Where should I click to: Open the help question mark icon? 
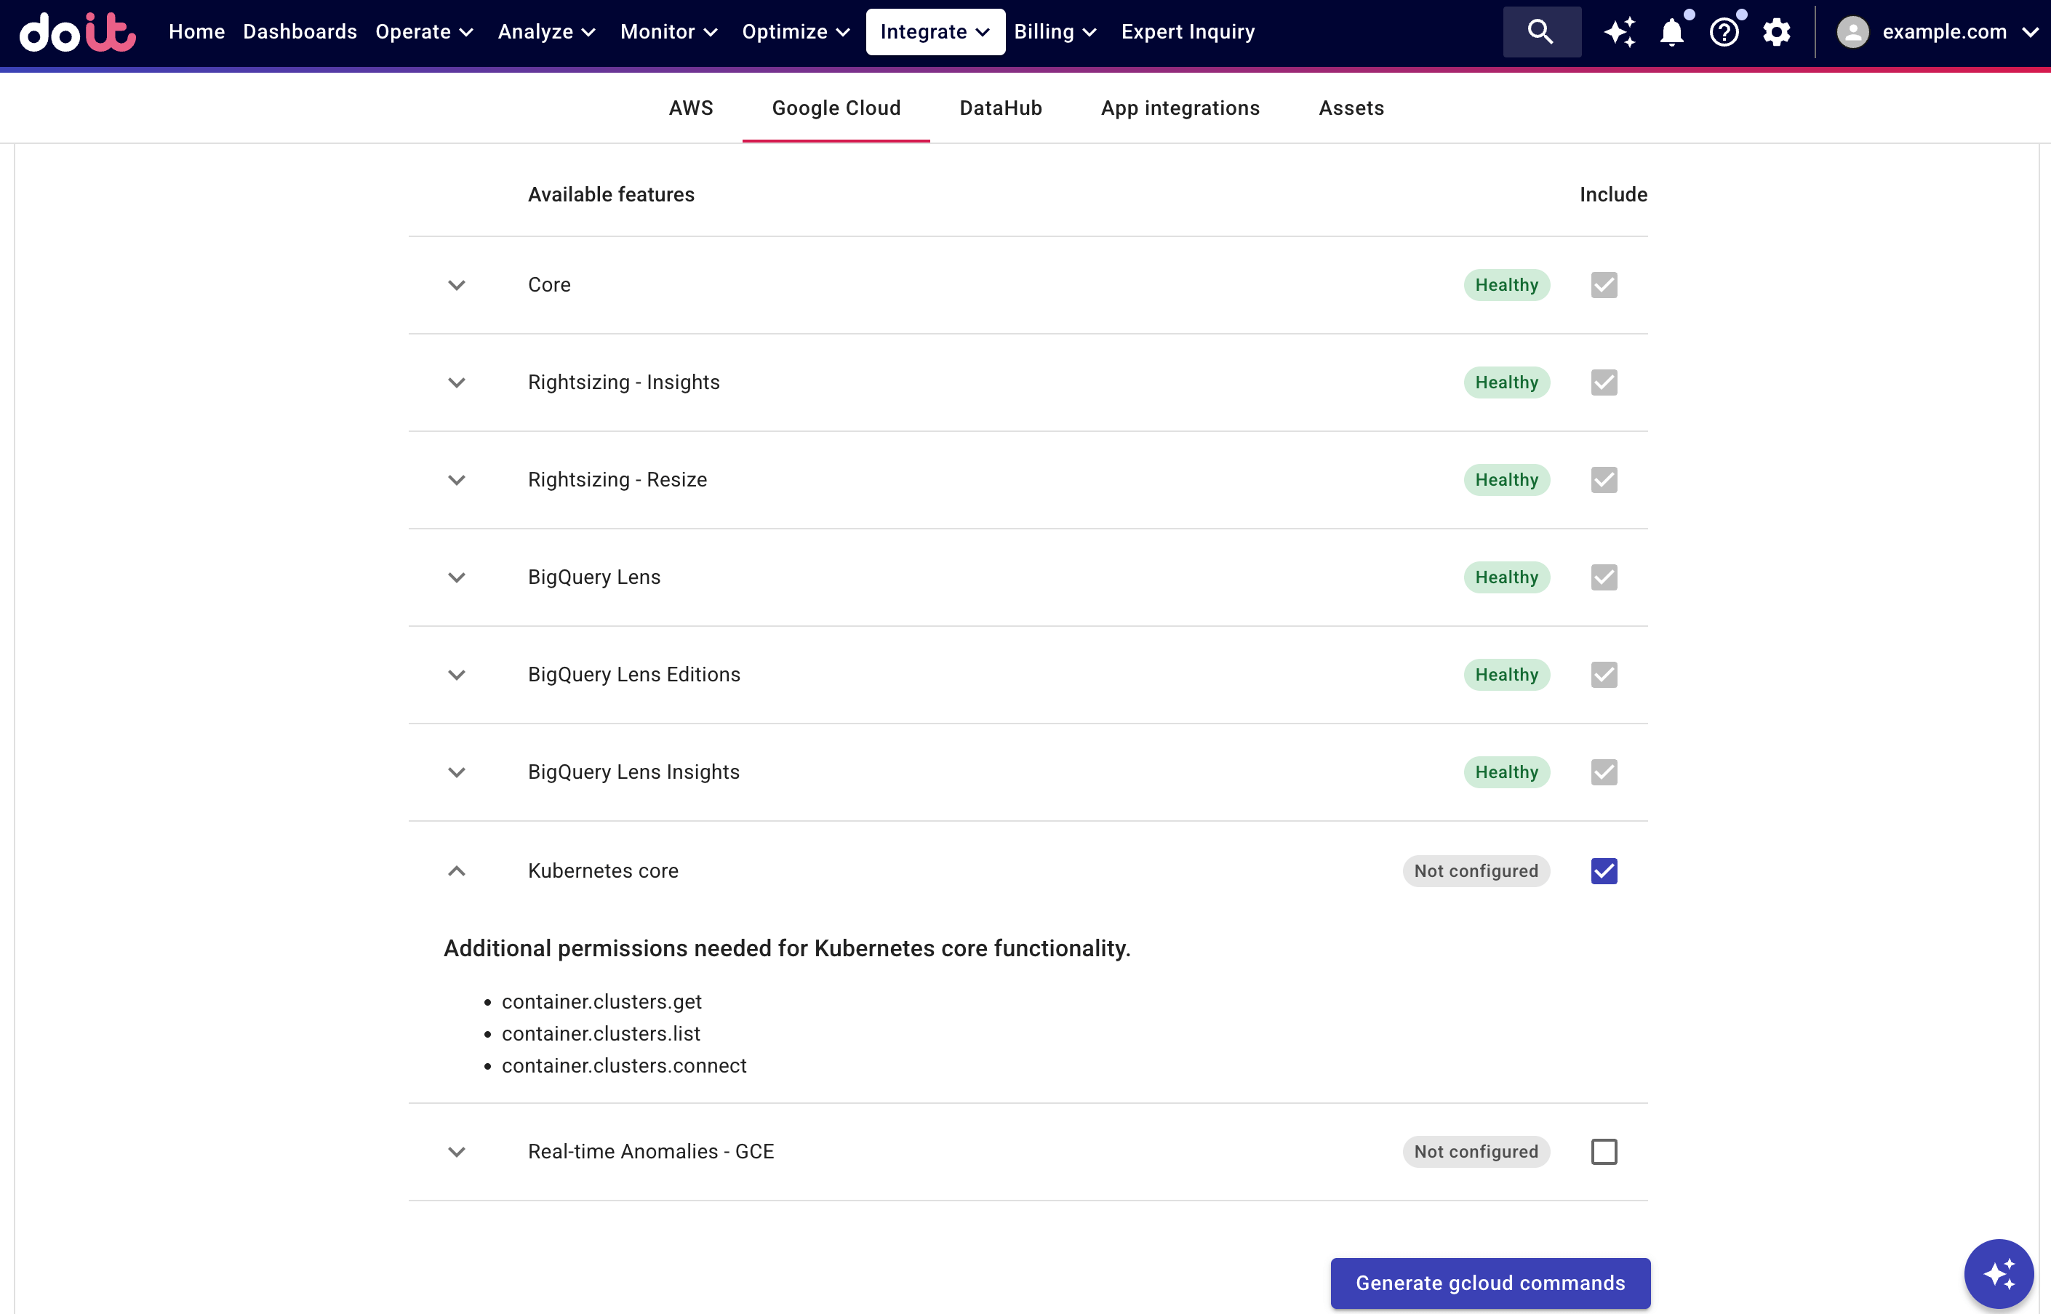point(1725,31)
